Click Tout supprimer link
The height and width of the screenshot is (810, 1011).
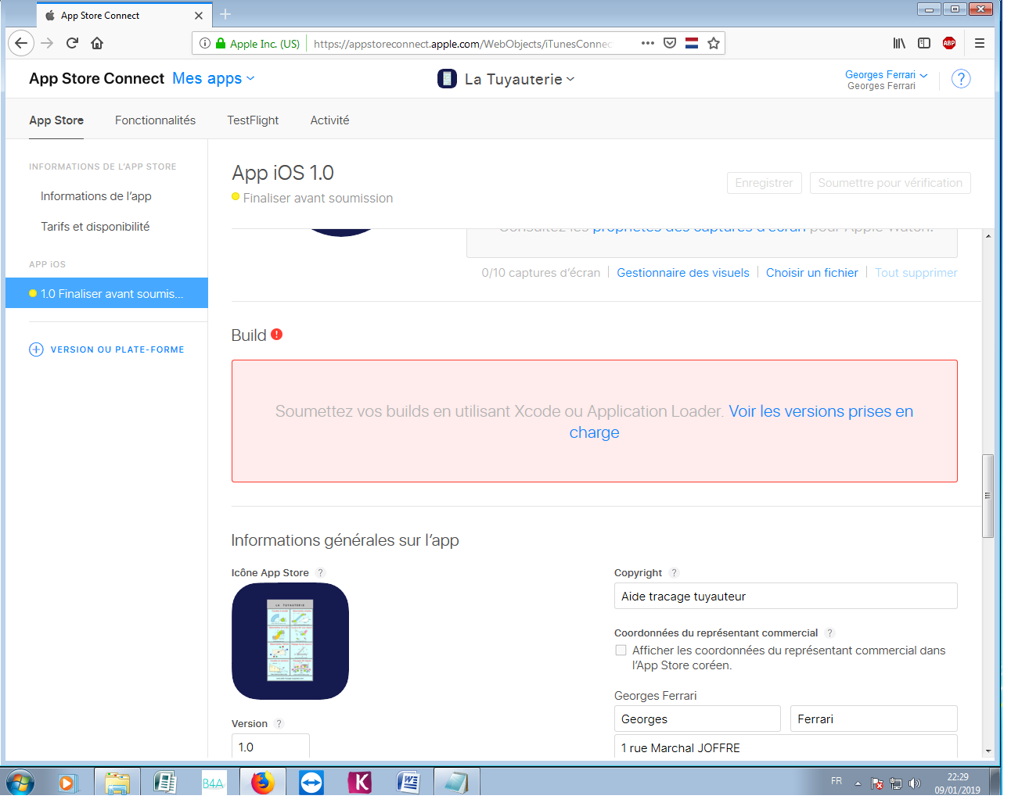[x=916, y=273]
